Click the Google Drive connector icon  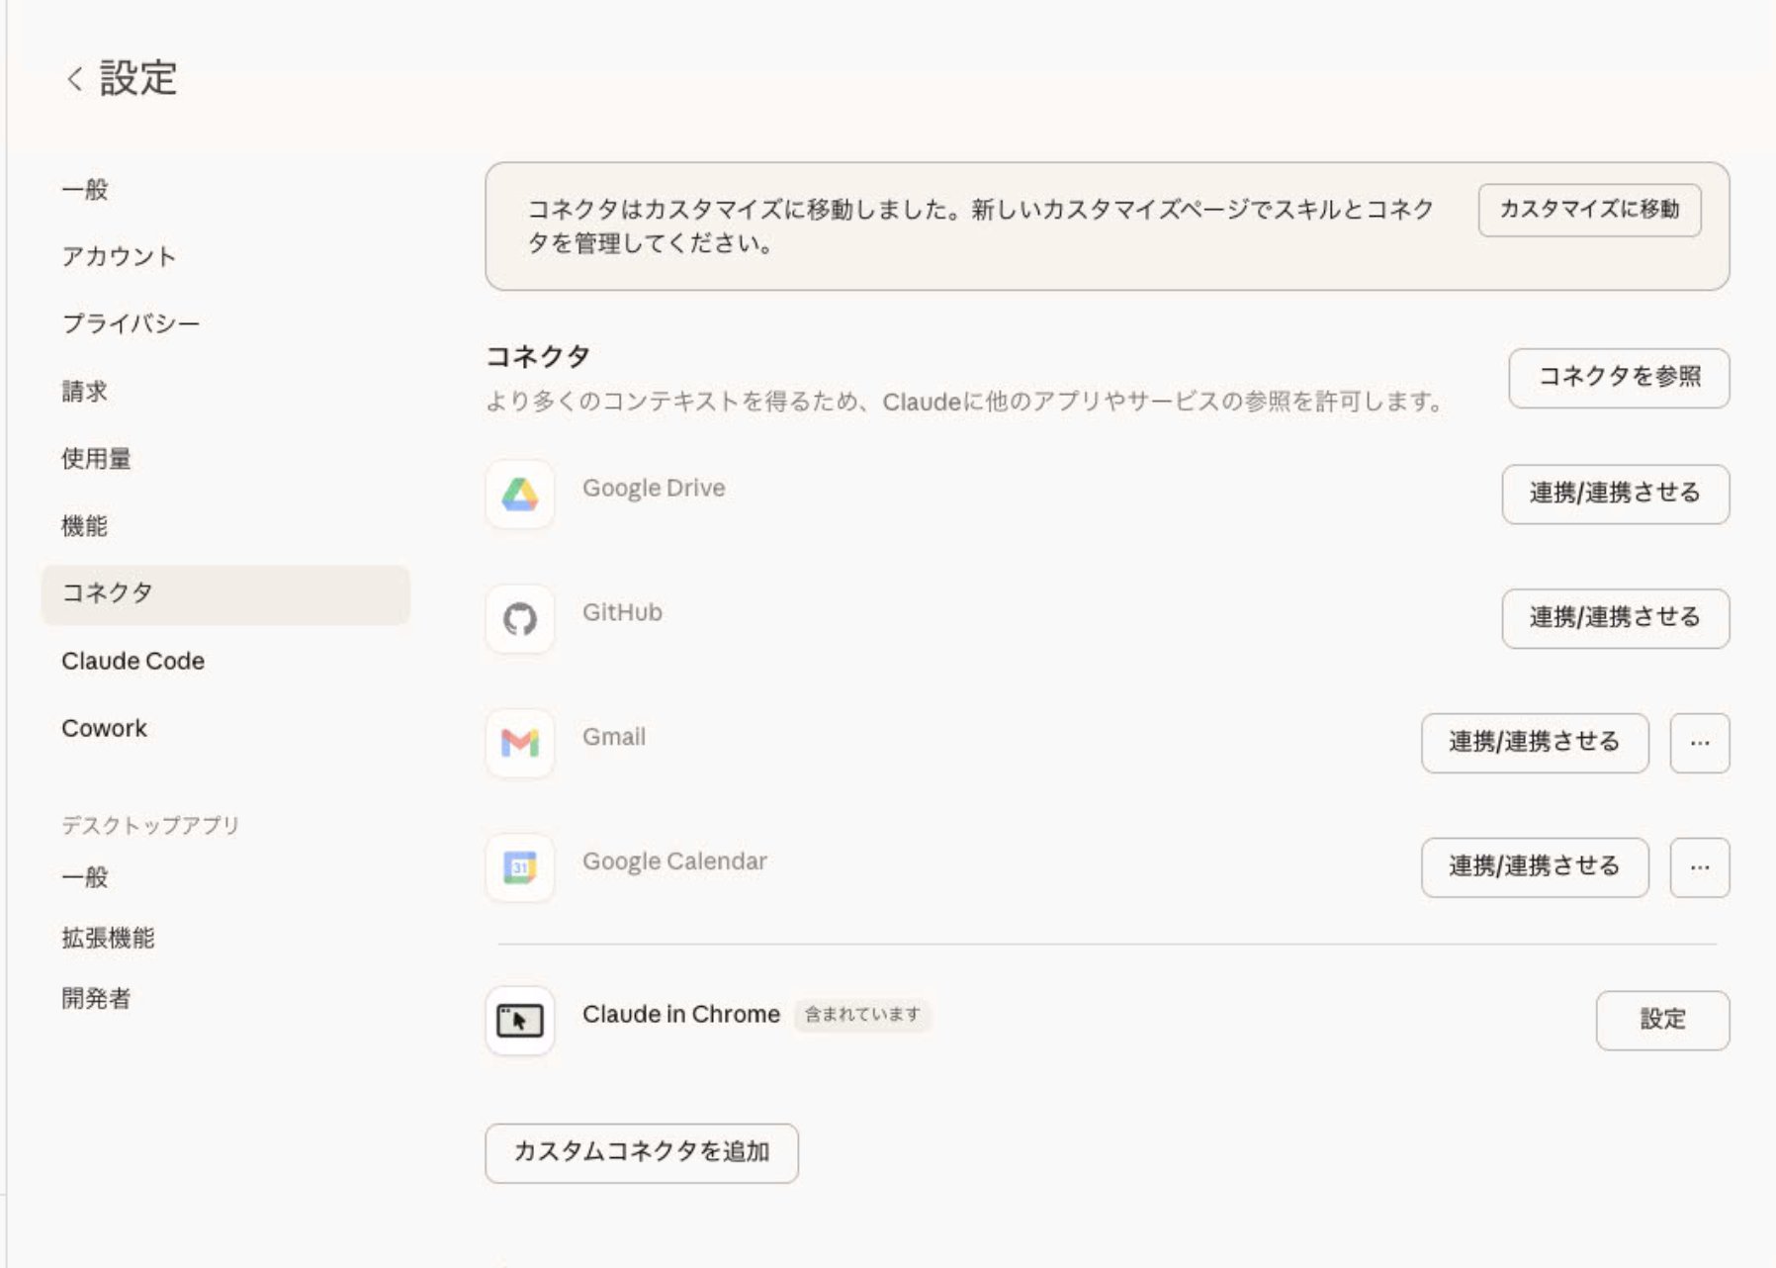pos(519,495)
